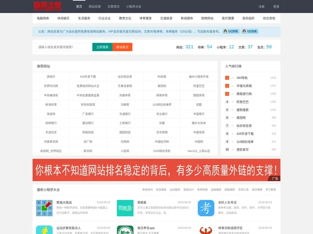This screenshot has width=313, height=234.
Task: Select the 交通旅游 category
Action: [166, 18]
